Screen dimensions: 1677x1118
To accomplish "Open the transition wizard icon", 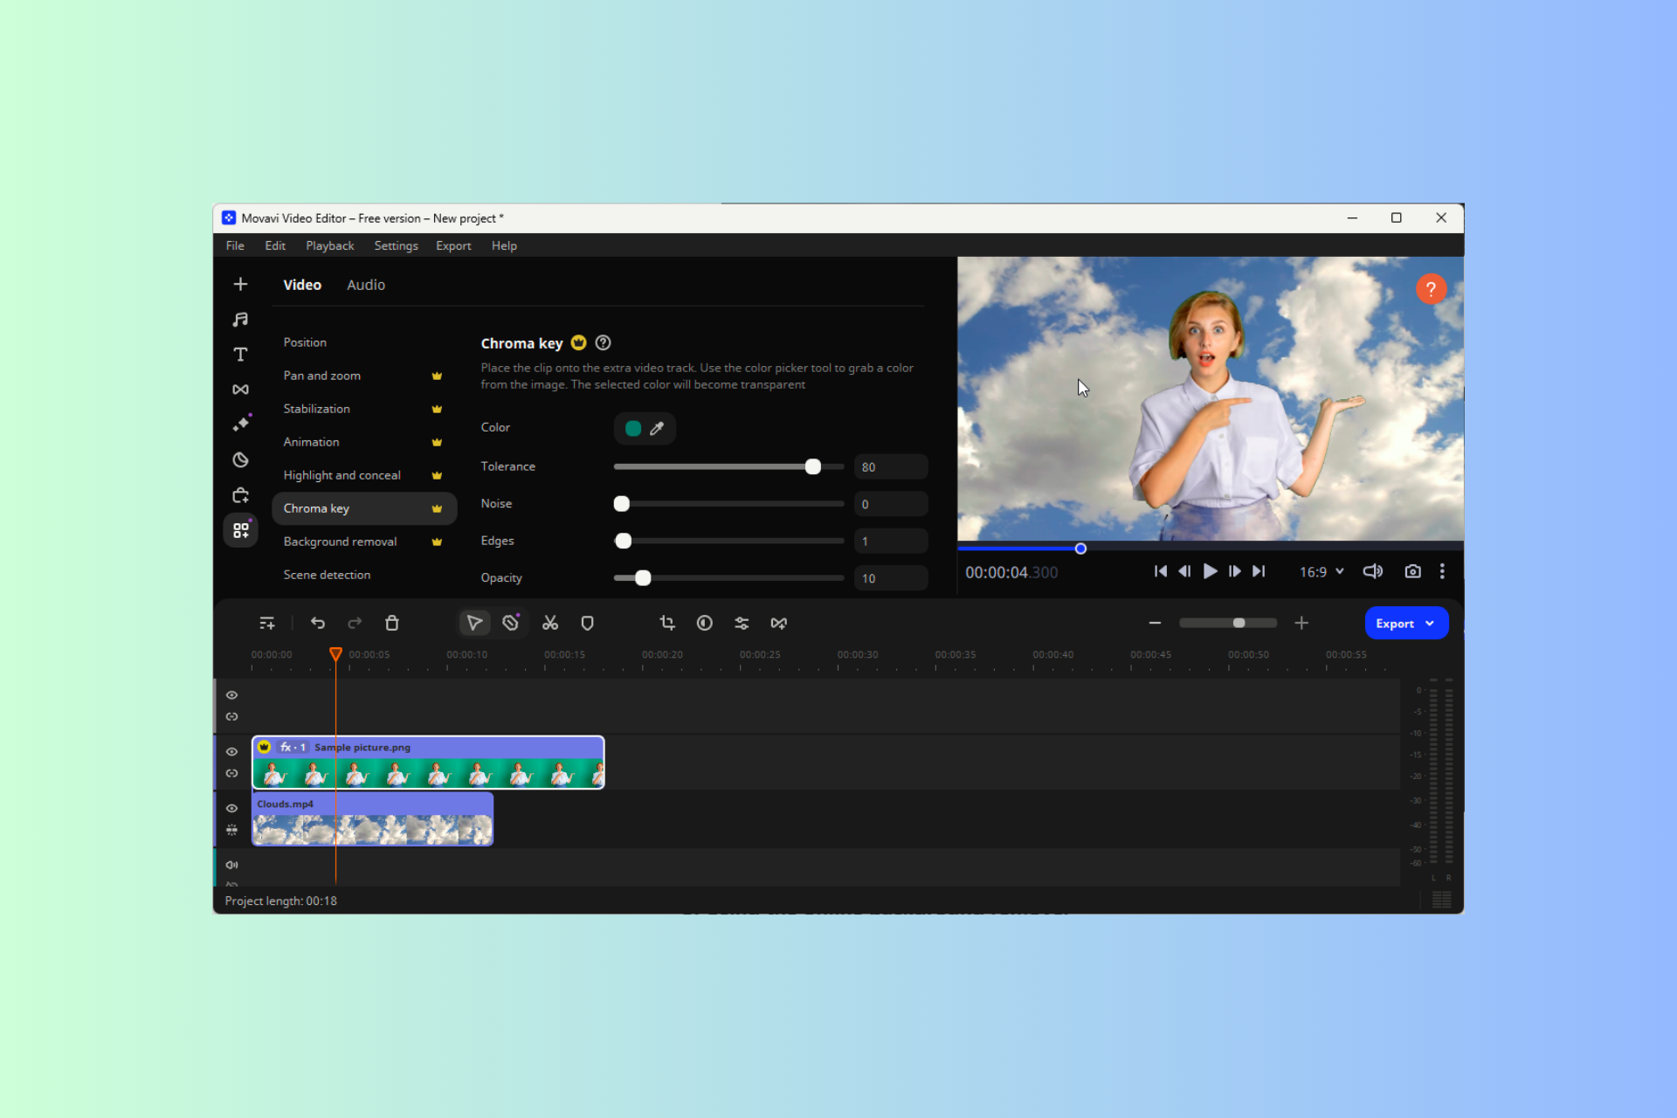I will coord(779,623).
